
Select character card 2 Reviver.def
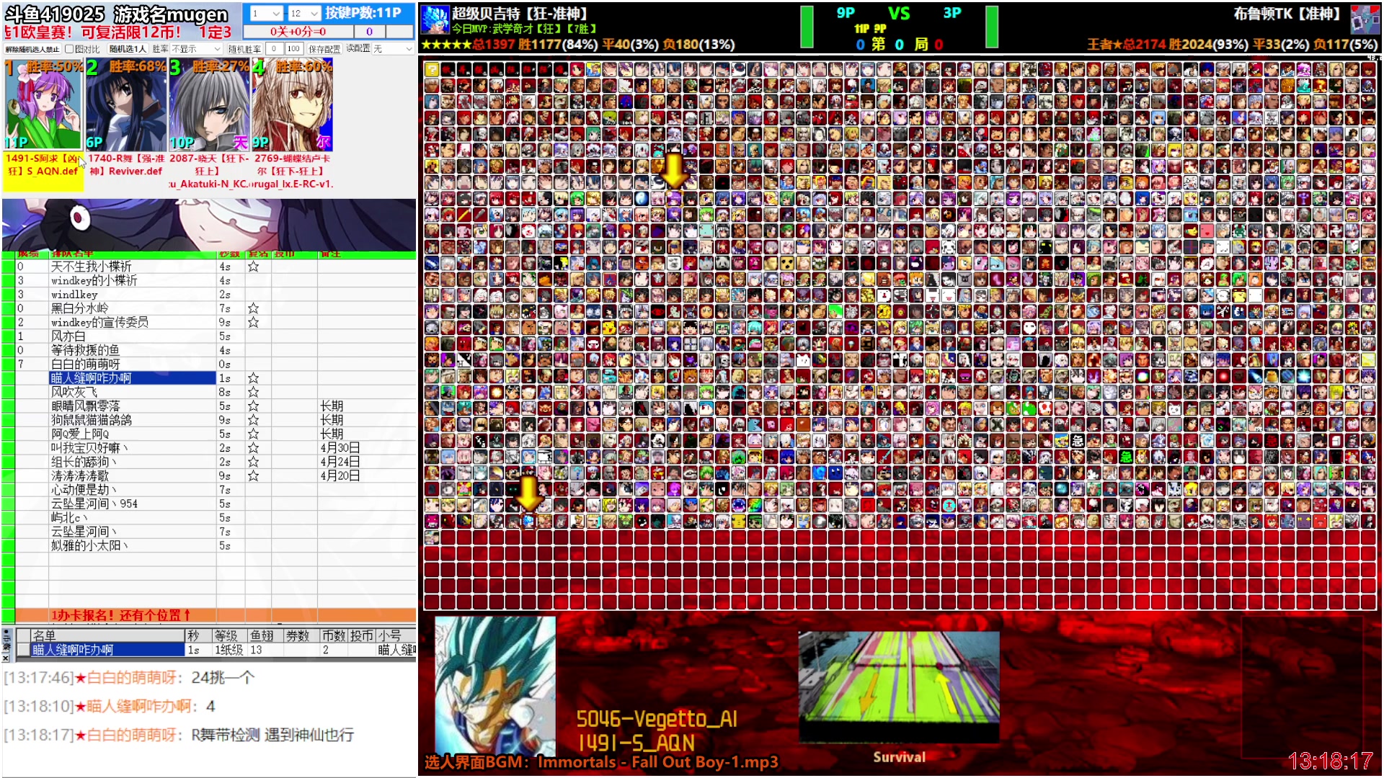[126, 119]
